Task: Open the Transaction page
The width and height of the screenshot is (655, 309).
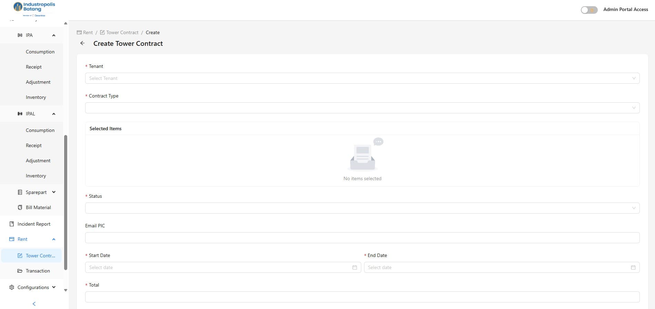Action: [38, 271]
